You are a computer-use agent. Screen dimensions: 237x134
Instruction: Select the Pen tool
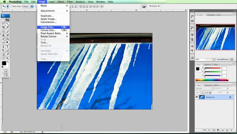pyautogui.click(x=3, y=47)
